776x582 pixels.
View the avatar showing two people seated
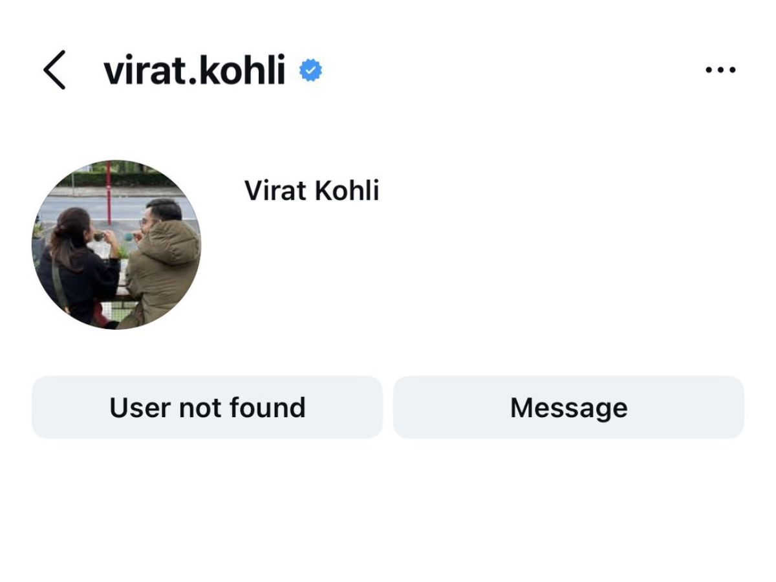coord(116,244)
